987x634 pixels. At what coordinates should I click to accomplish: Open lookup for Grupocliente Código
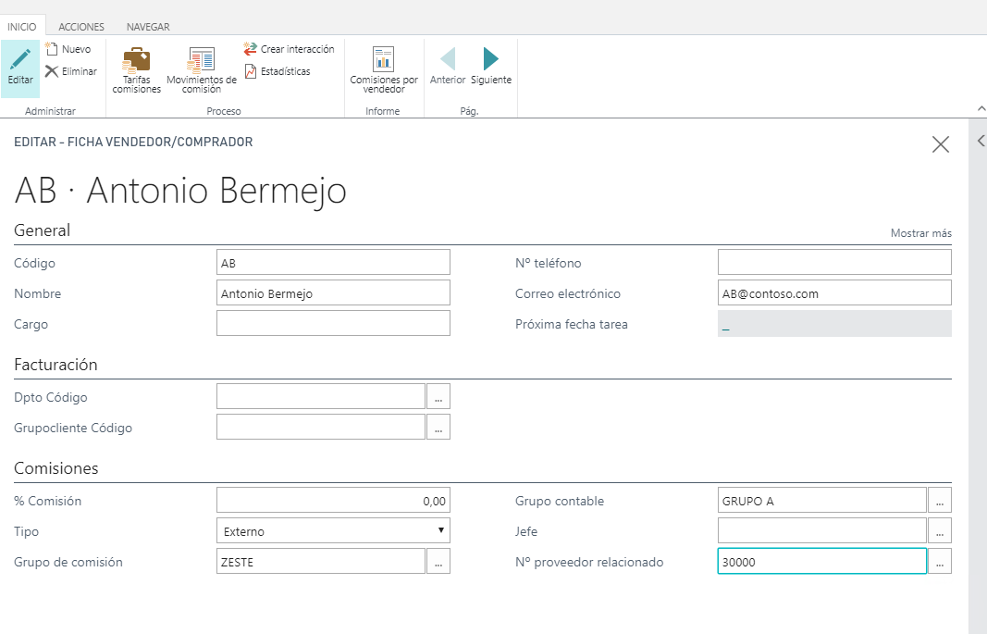tap(438, 427)
